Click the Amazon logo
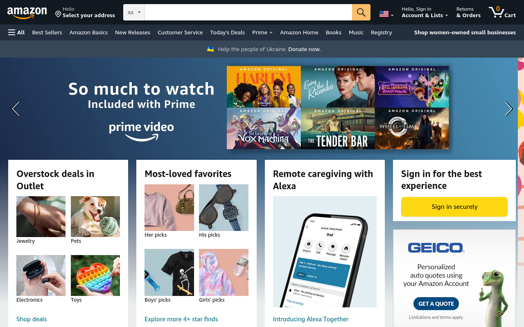Viewport: 524px width, 327px height. point(27,13)
